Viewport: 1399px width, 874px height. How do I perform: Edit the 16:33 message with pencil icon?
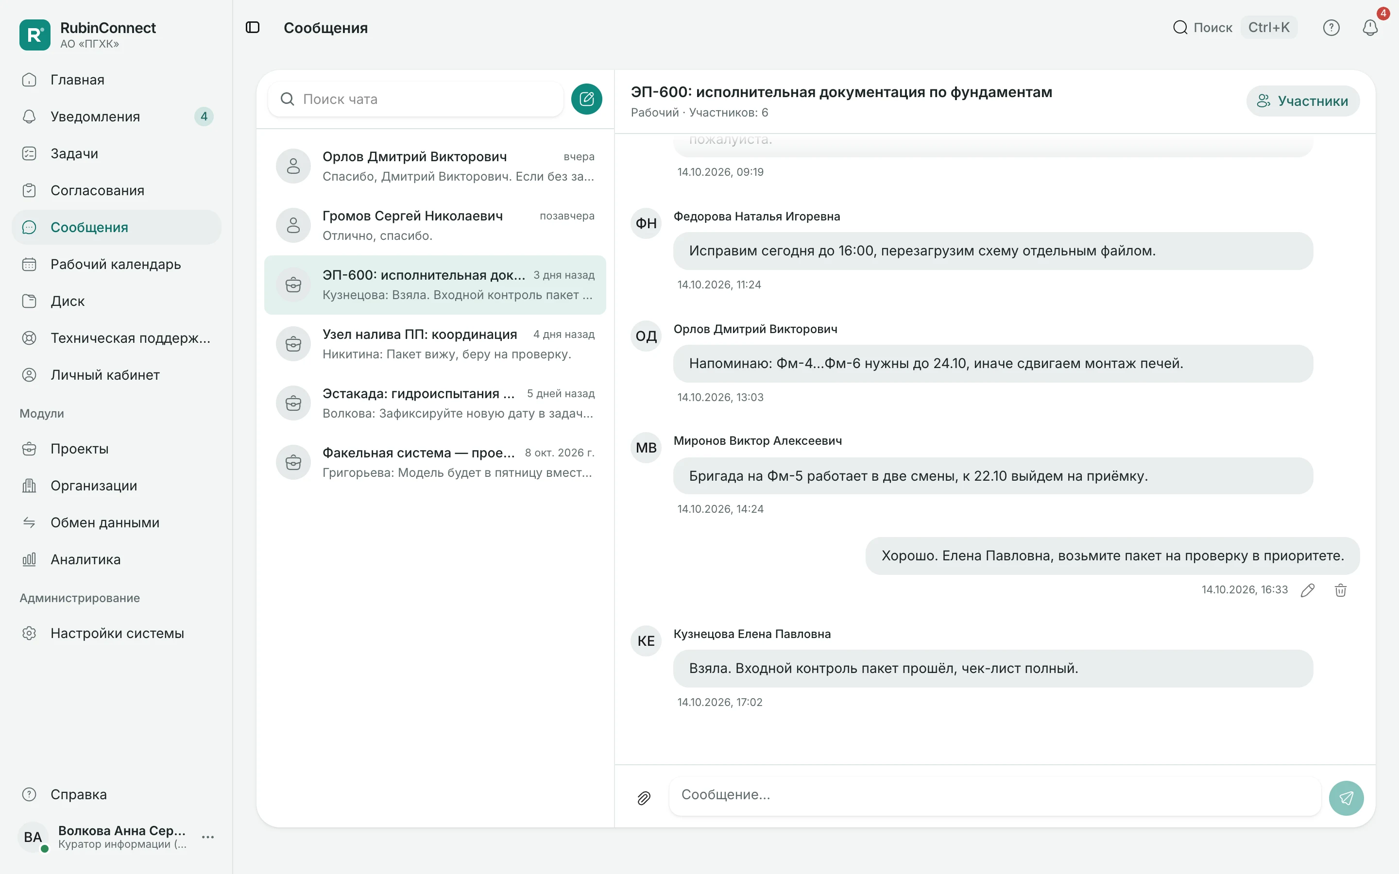[1308, 589]
